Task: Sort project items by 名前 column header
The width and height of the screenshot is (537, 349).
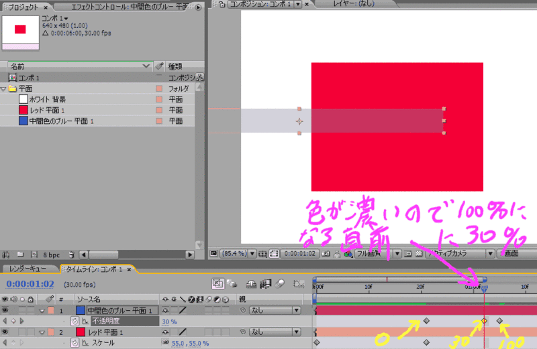Action: tap(79, 66)
